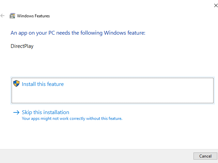Image resolution: width=218 pixels, height=163 pixels.
Task: Click the back arrow in the header
Action: coord(2,16)
